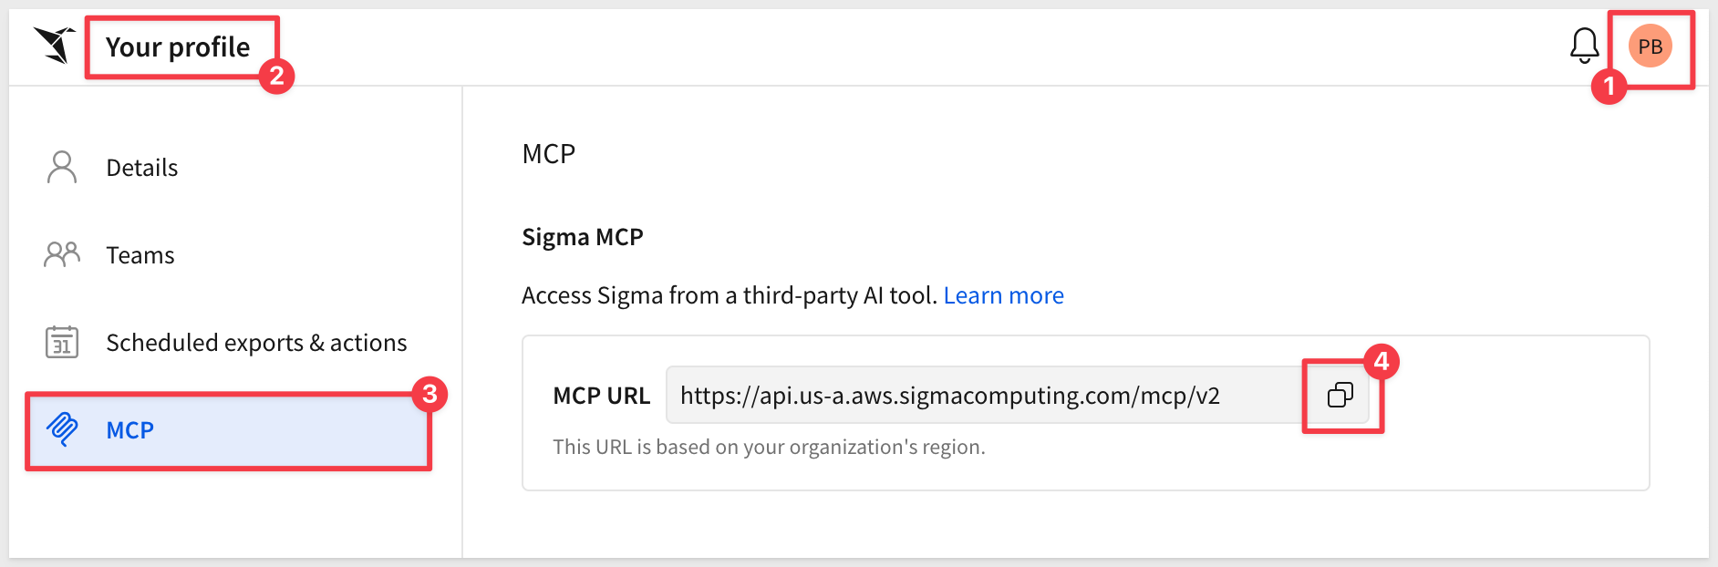Click the Sigma bird logo
1718x567 pixels.
[55, 46]
